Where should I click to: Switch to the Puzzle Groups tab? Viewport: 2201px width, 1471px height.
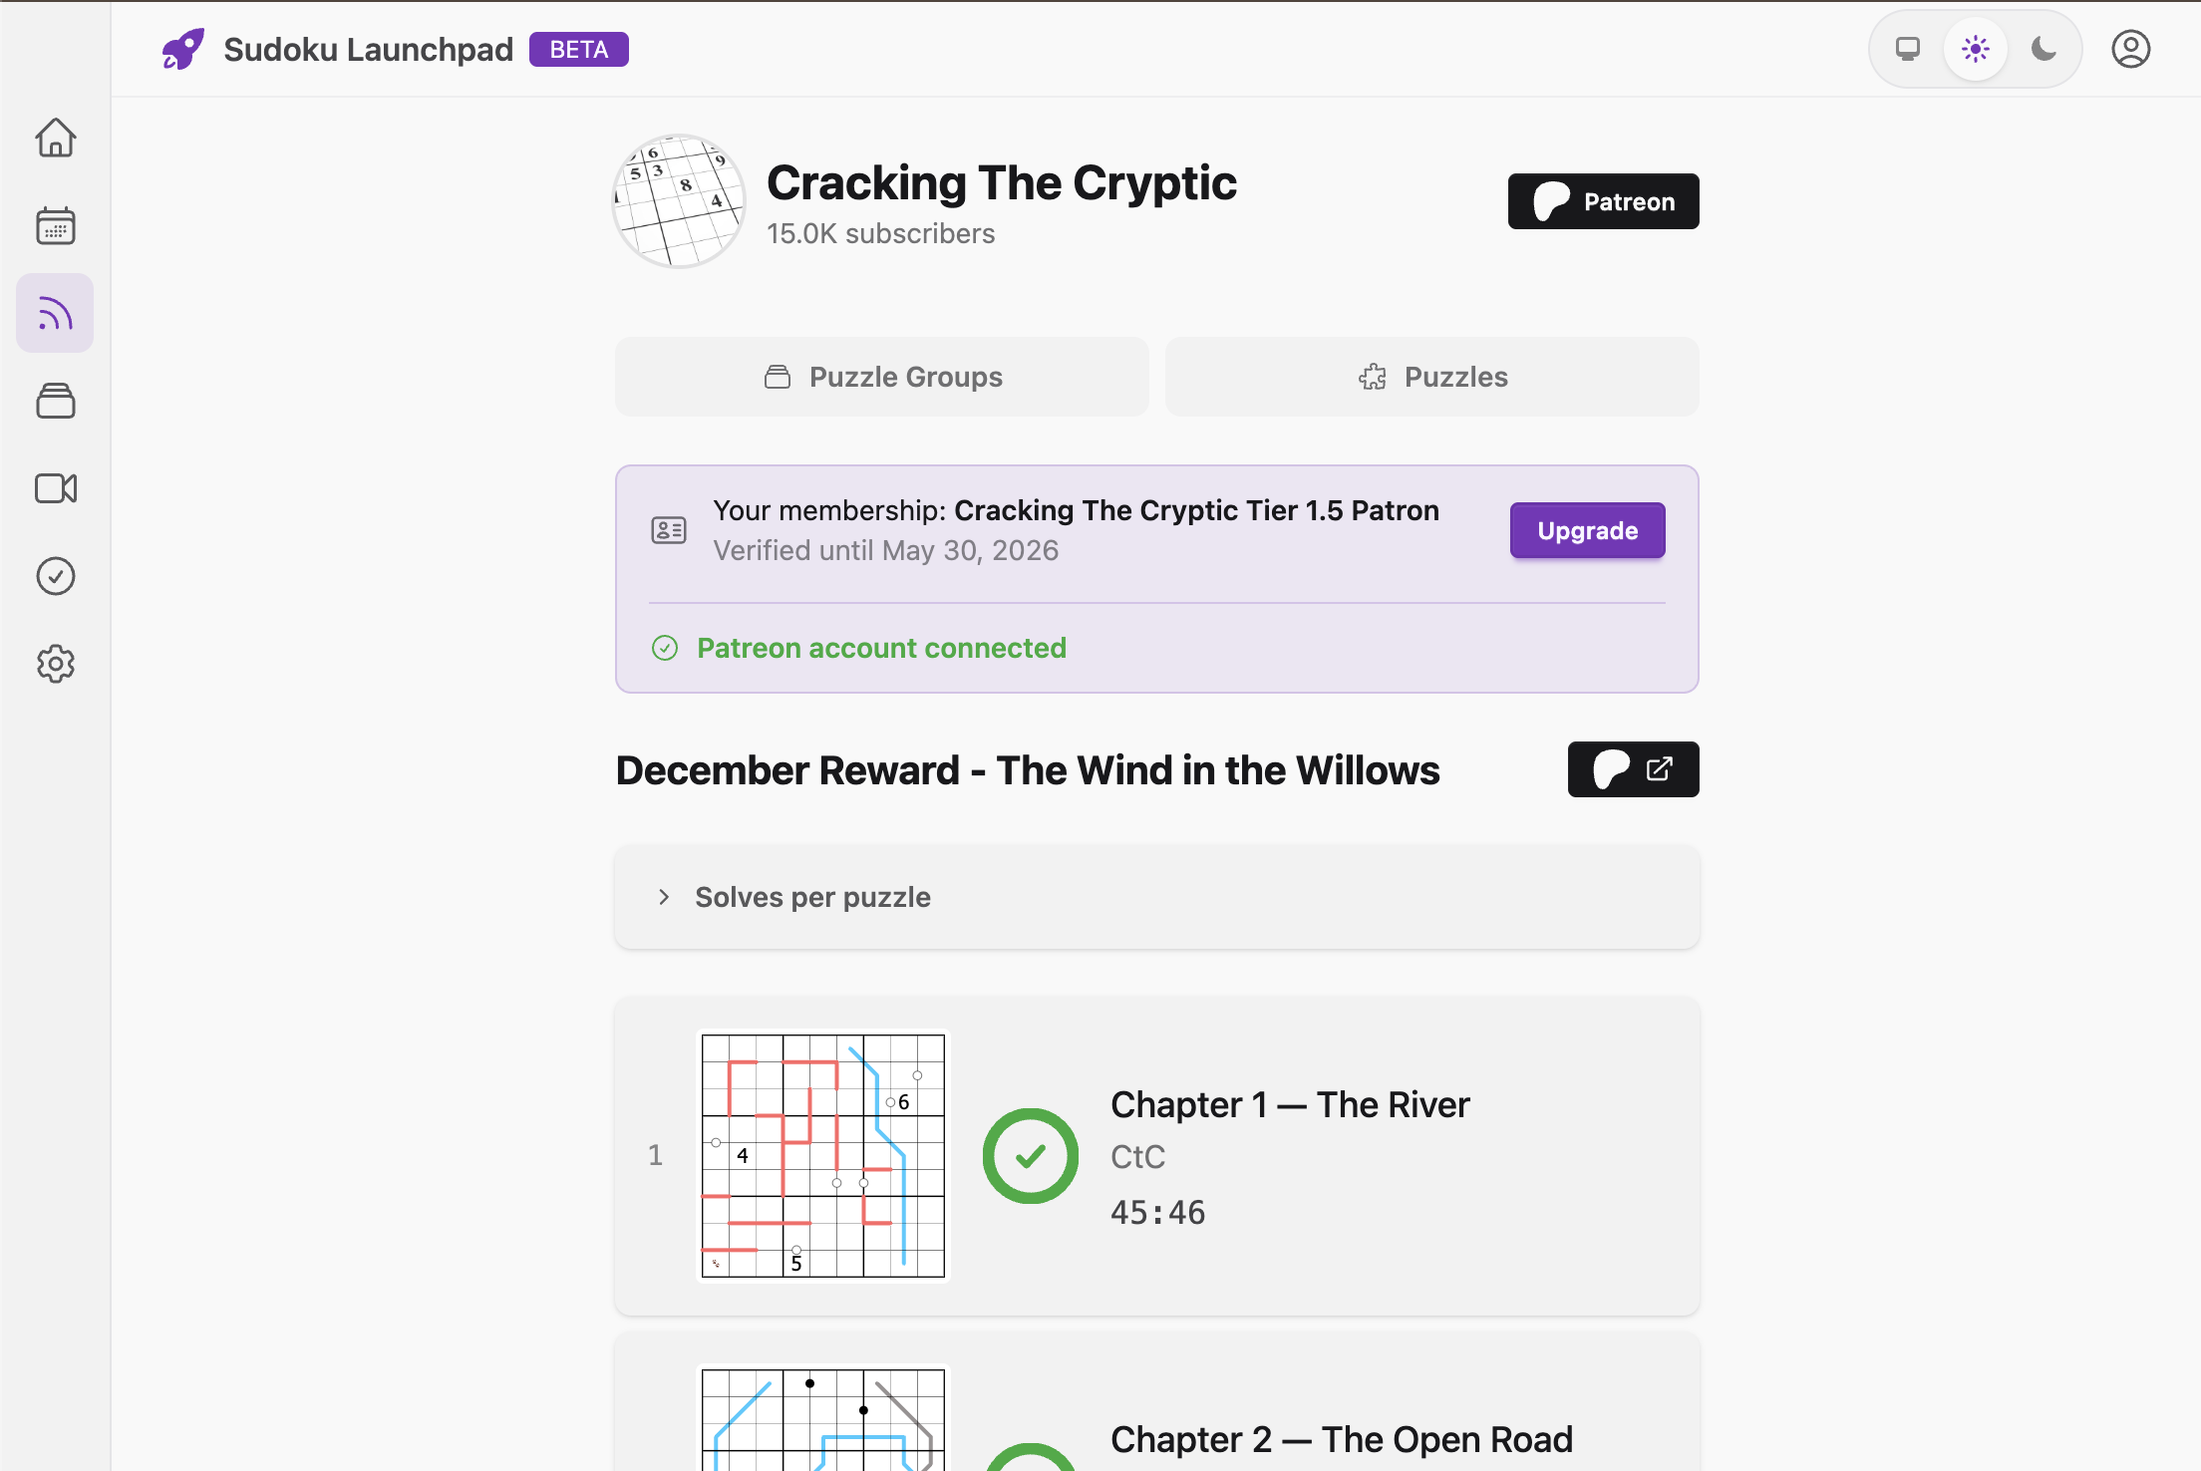tap(881, 377)
